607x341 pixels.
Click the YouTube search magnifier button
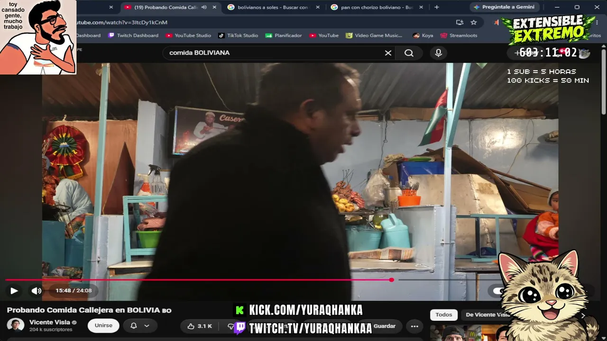coord(409,53)
